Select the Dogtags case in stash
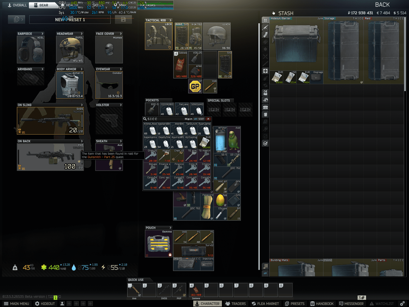409x307 pixels. (x=316, y=77)
